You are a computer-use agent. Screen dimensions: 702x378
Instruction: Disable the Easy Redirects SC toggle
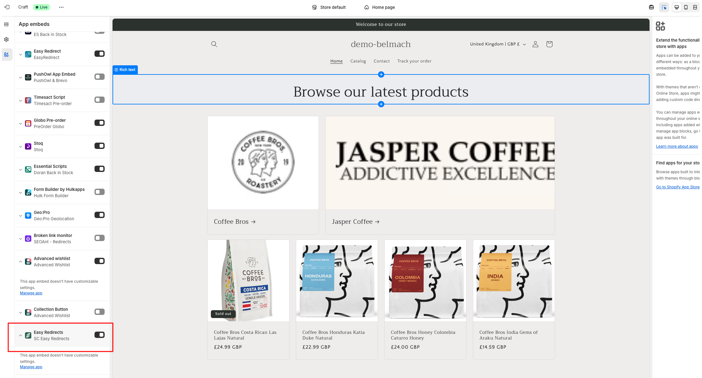100,335
